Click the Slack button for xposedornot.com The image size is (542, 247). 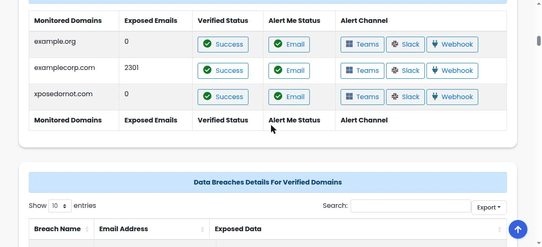tap(405, 97)
